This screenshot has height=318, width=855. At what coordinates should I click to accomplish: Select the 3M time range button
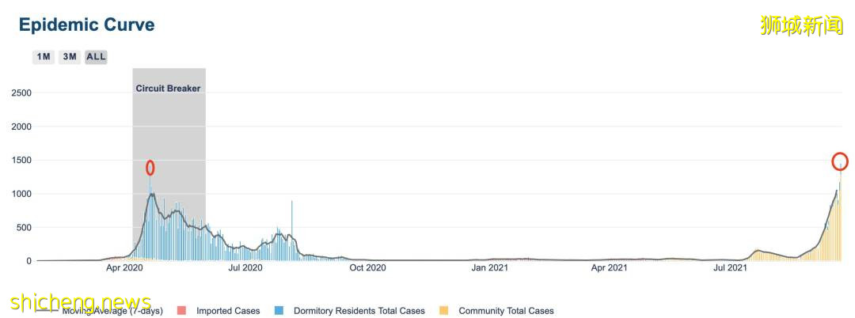tap(70, 57)
